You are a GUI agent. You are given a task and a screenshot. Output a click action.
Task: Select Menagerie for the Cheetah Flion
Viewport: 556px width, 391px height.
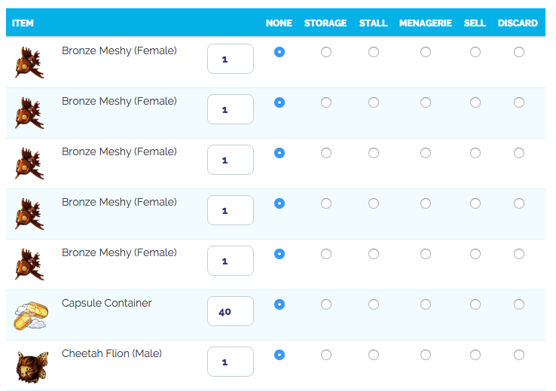click(426, 355)
